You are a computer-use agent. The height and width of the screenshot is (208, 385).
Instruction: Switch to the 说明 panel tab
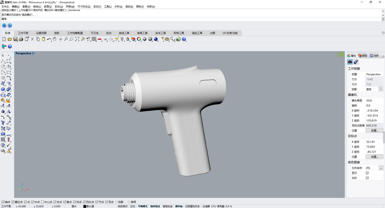[374, 56]
